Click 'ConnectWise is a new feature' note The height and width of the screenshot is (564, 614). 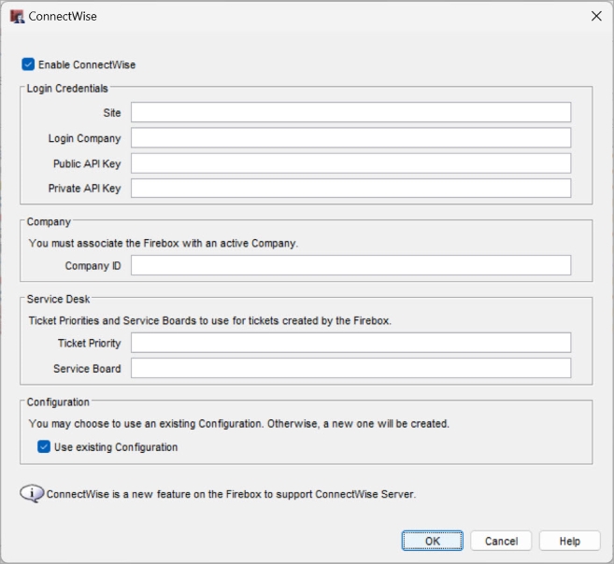[231, 494]
